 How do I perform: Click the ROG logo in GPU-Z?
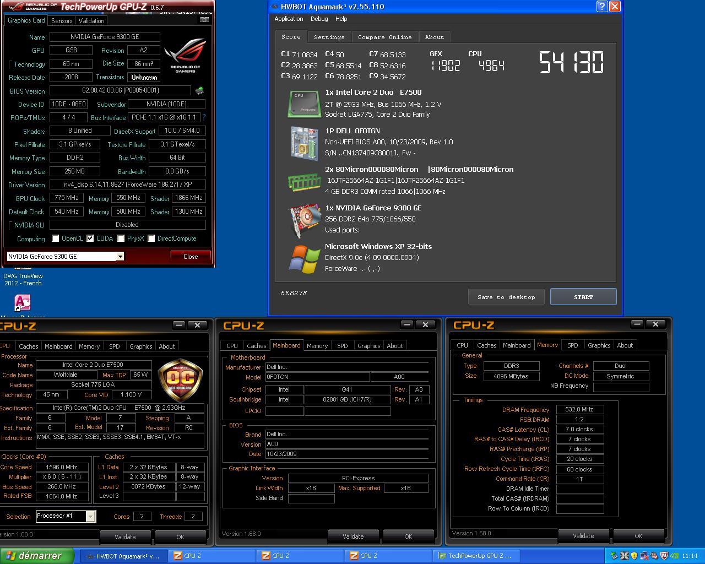[185, 55]
